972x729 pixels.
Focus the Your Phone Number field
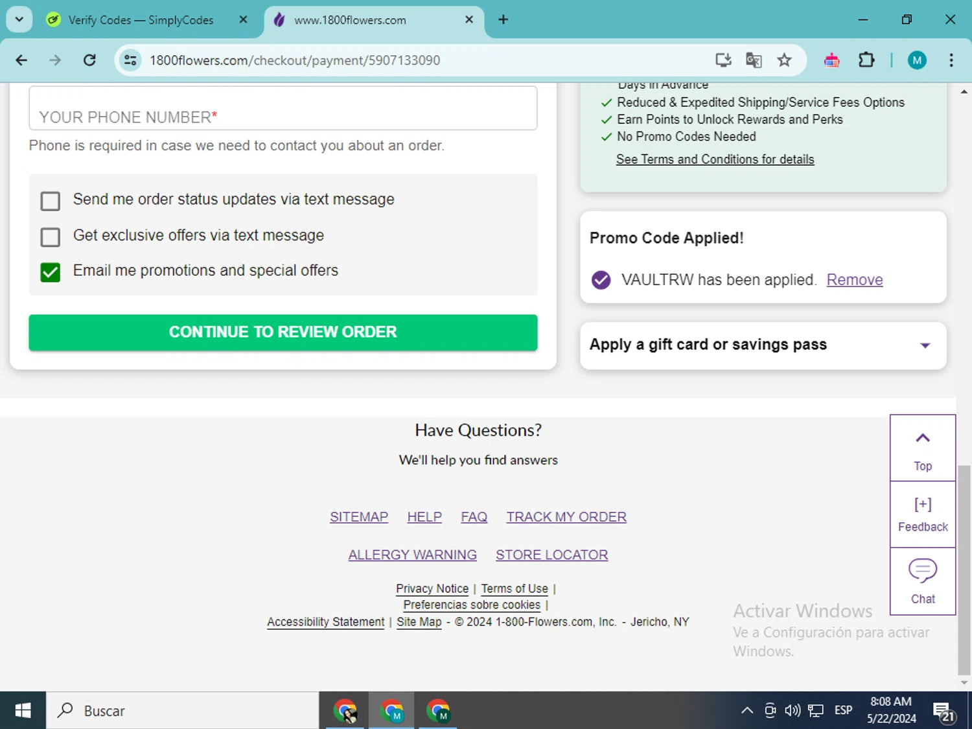pos(283,108)
